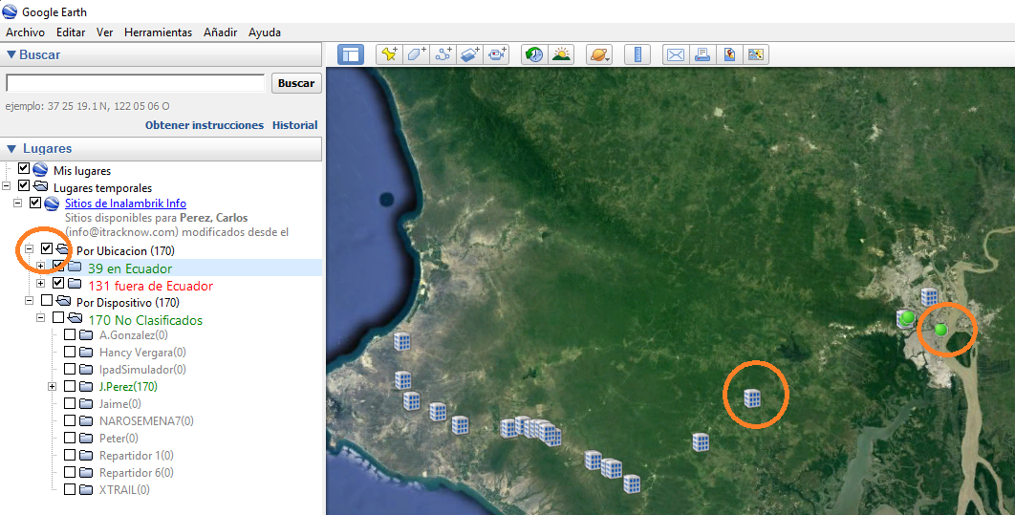
Task: Open the planet switcher (Saturn icon)
Action: (599, 54)
